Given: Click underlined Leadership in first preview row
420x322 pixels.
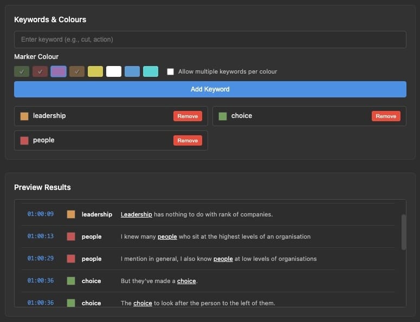Looking at the screenshot, I should click(136, 214).
